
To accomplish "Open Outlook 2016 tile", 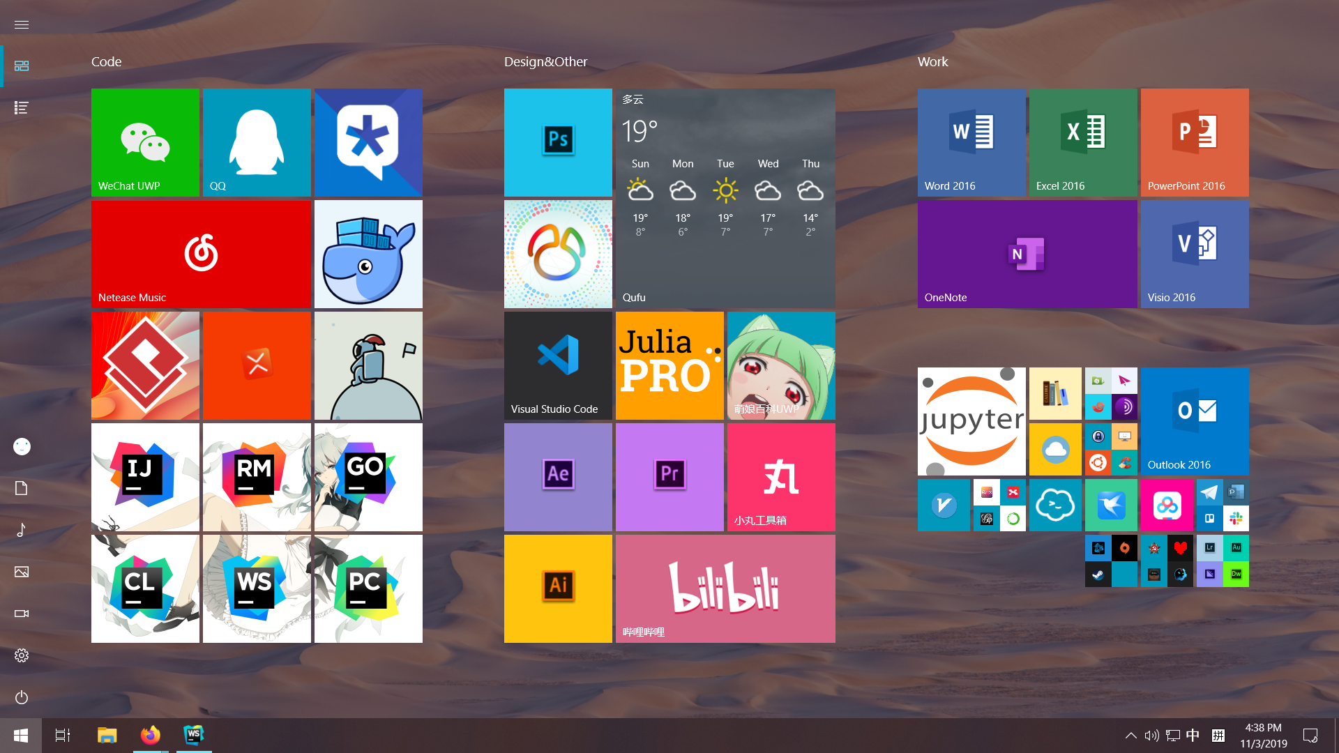I will (x=1195, y=421).
